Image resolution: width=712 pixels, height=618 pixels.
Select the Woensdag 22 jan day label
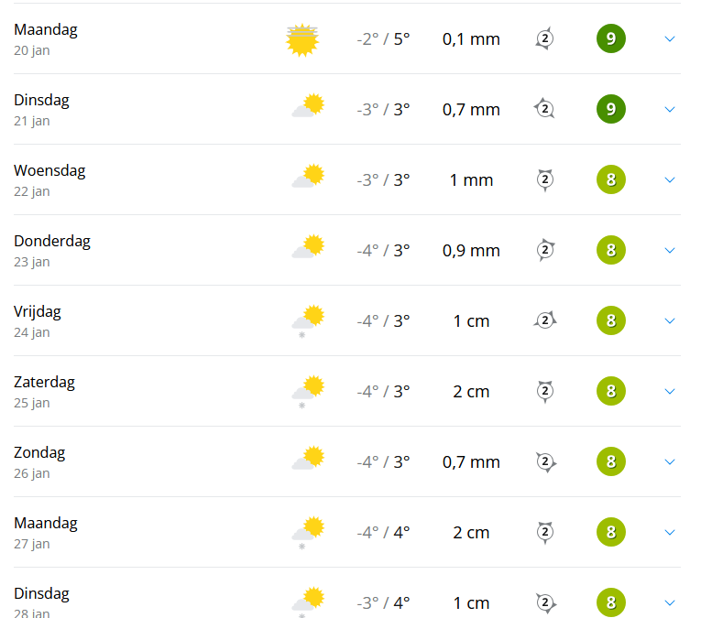pyautogui.click(x=49, y=171)
